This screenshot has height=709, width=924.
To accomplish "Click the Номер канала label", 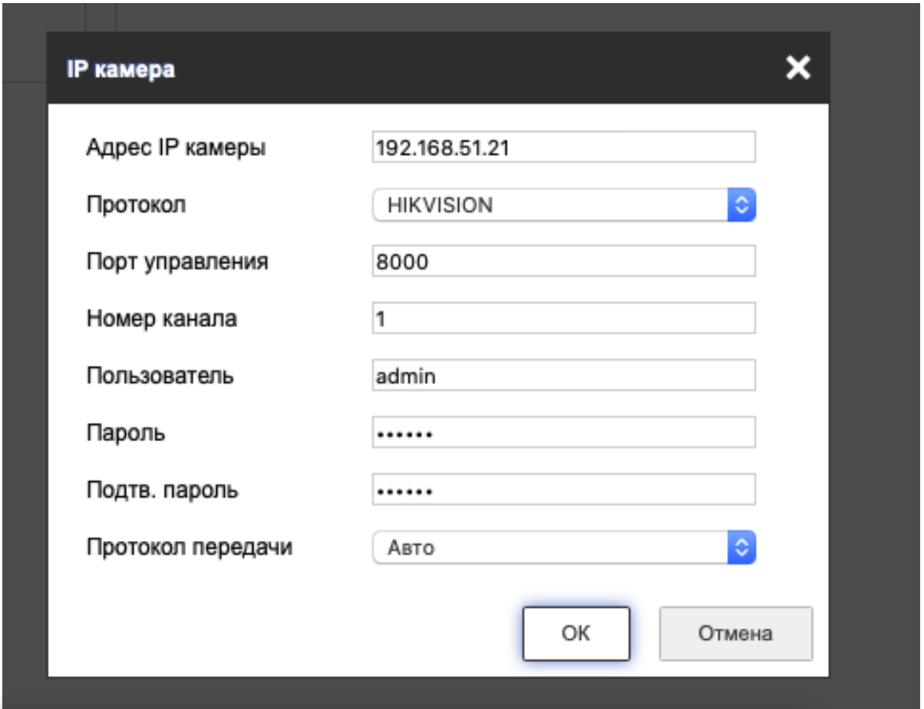I will click(x=161, y=318).
